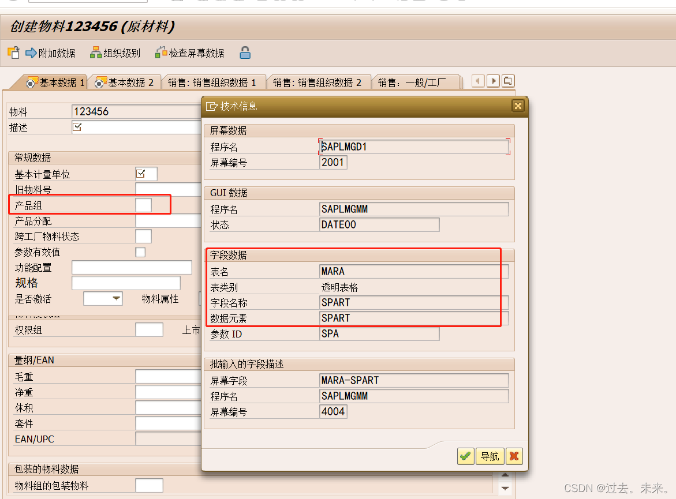Click the 导航 navigate button

(x=490, y=456)
